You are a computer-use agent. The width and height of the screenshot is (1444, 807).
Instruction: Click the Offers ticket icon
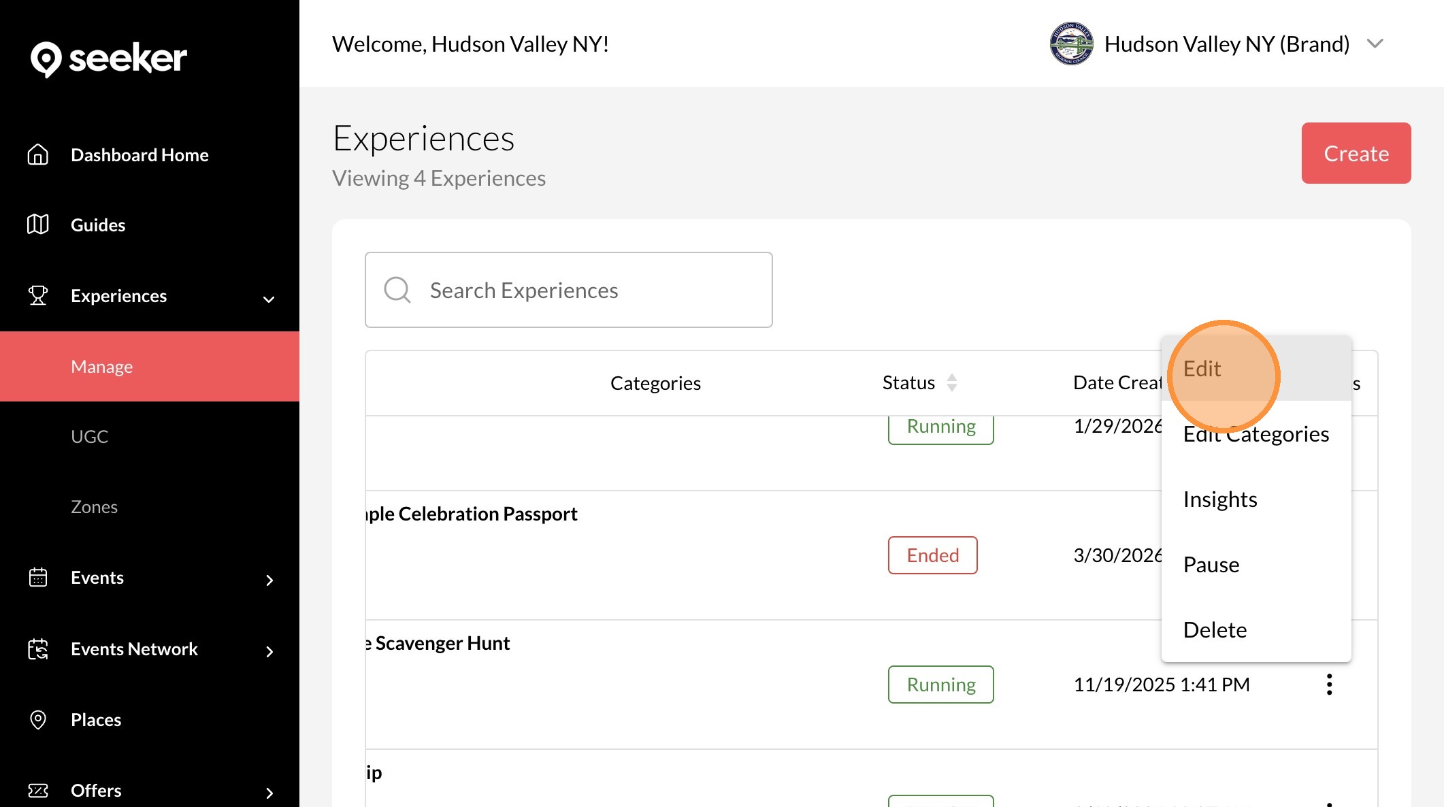[x=38, y=790]
